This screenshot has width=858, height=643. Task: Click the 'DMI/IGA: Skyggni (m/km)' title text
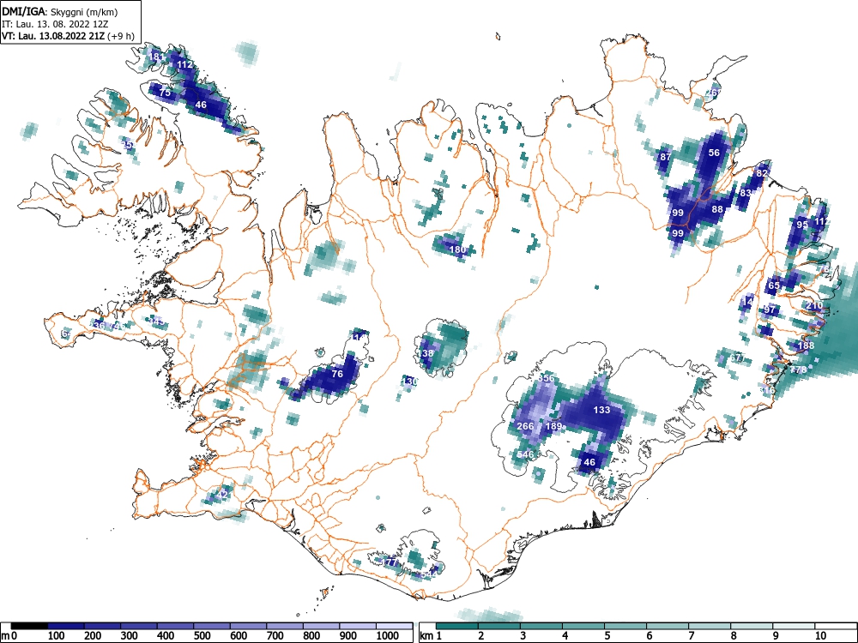(x=60, y=12)
